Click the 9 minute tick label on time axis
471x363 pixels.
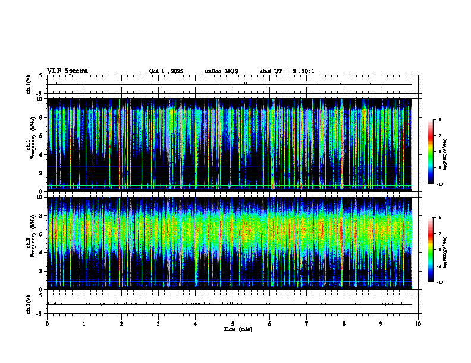pyautogui.click(x=381, y=324)
